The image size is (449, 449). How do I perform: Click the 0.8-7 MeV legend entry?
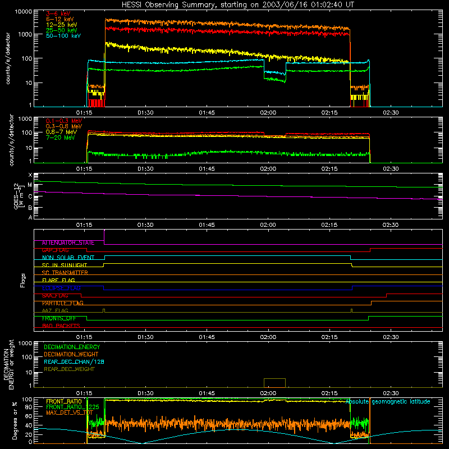click(x=62, y=132)
